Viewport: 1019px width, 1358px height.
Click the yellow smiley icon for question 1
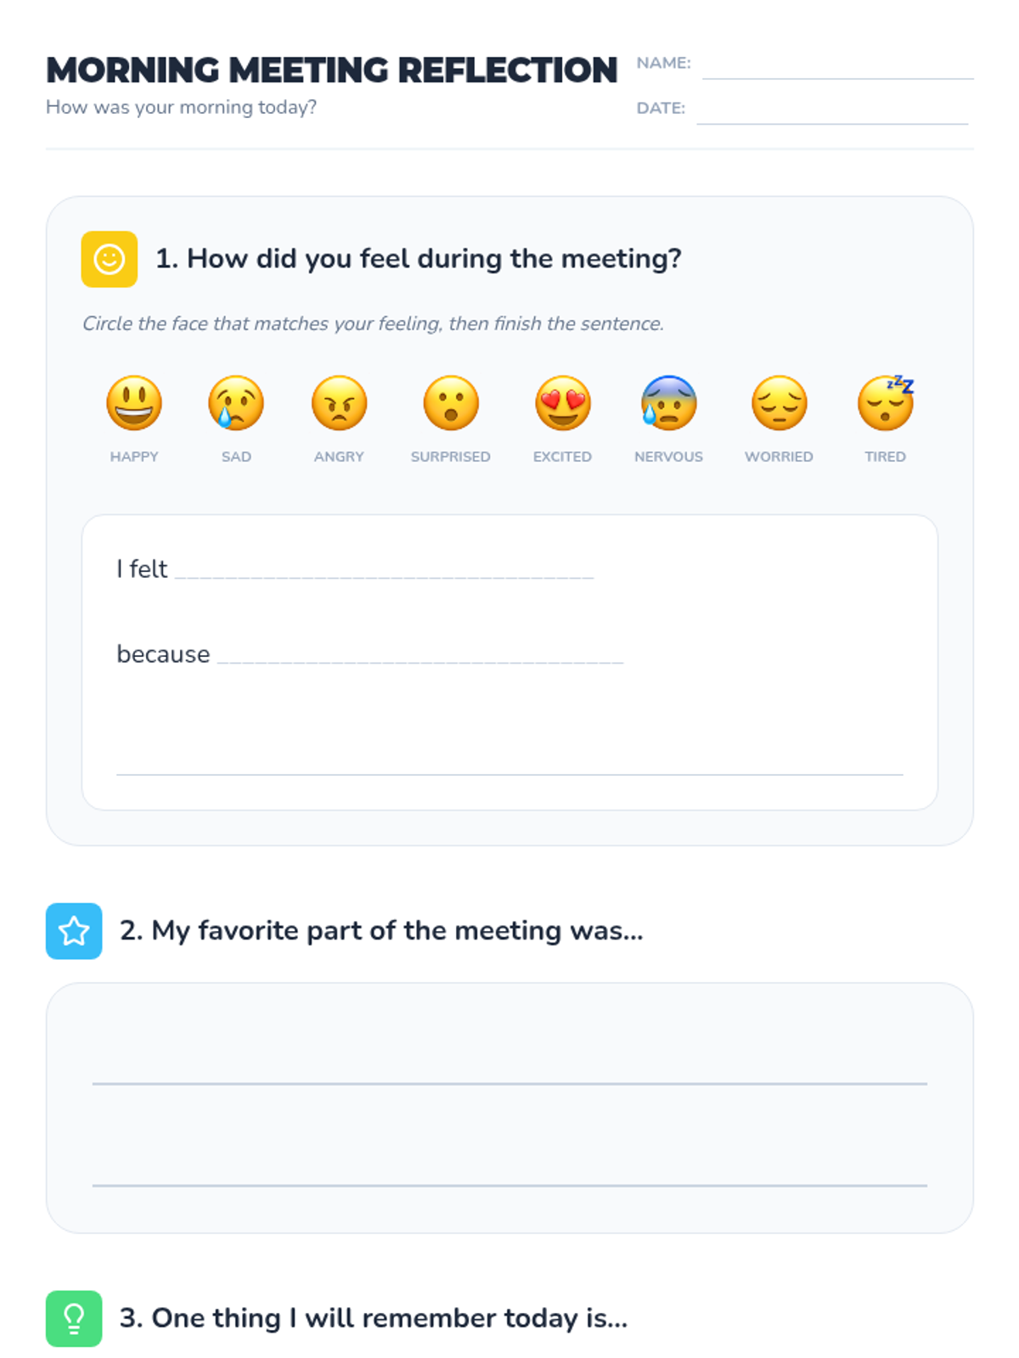tap(110, 259)
